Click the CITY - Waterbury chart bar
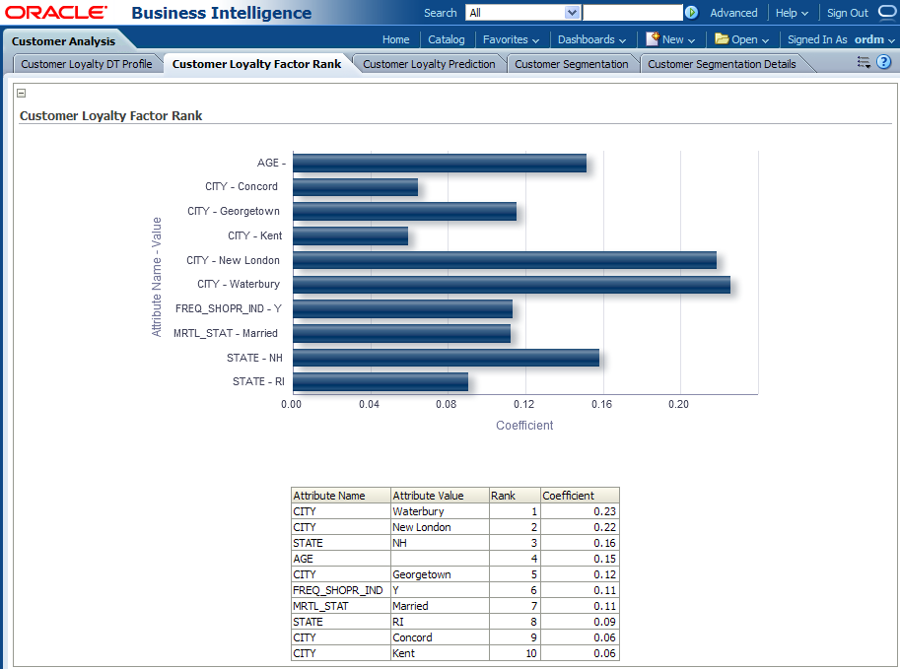This screenshot has height=669, width=900. 511,285
